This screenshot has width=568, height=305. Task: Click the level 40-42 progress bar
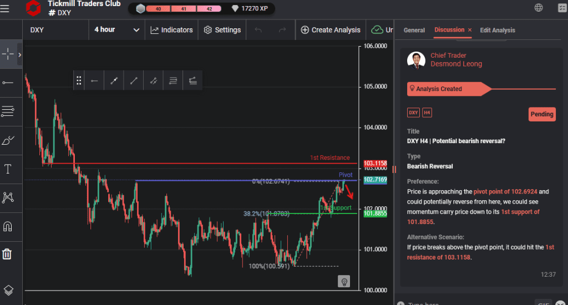184,9
